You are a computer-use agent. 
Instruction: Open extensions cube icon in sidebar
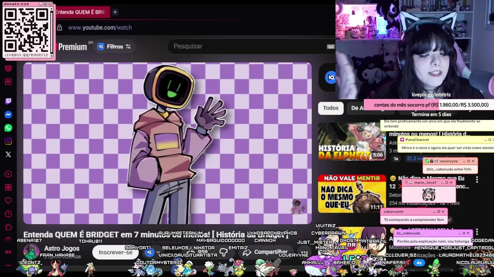tap(8, 227)
